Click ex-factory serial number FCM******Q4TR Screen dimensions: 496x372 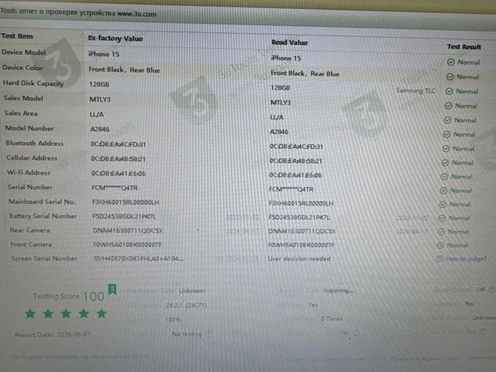coord(115,188)
